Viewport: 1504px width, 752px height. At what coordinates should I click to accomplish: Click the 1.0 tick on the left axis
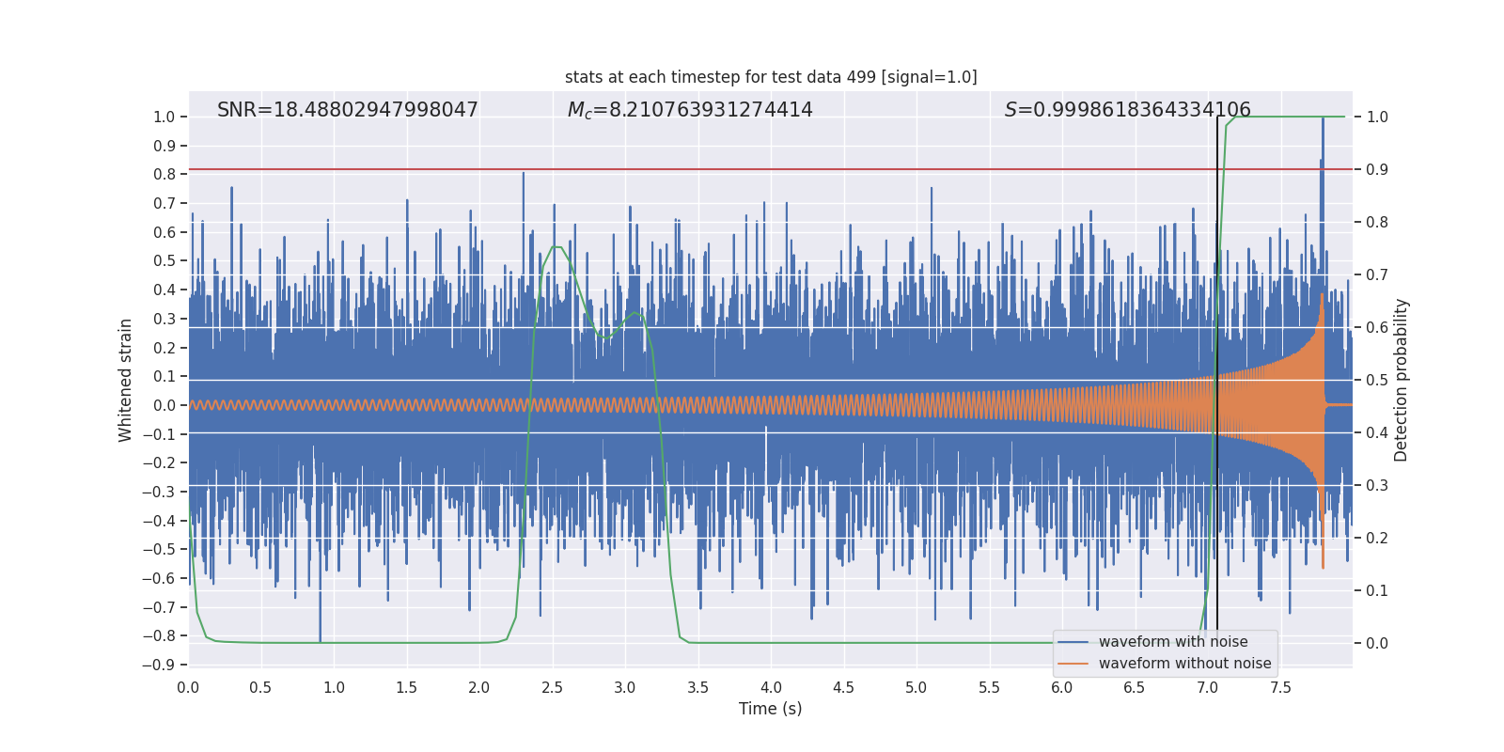tap(164, 117)
